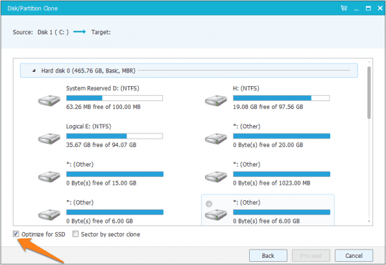Click the Cancel button
This screenshot has height=265, width=386.
354,256
